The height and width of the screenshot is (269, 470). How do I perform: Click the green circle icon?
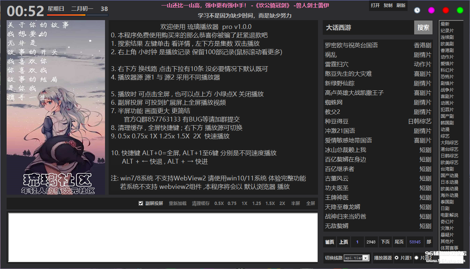[460, 10]
